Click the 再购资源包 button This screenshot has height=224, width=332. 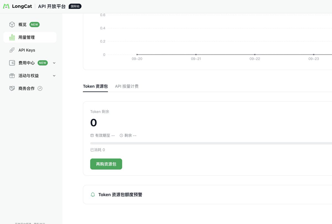coord(106,164)
